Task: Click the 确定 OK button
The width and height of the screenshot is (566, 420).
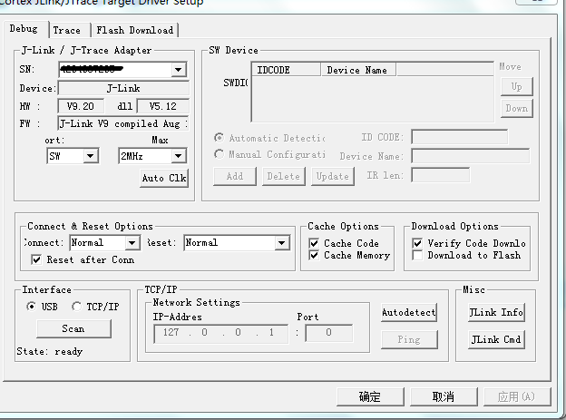Action: click(370, 397)
